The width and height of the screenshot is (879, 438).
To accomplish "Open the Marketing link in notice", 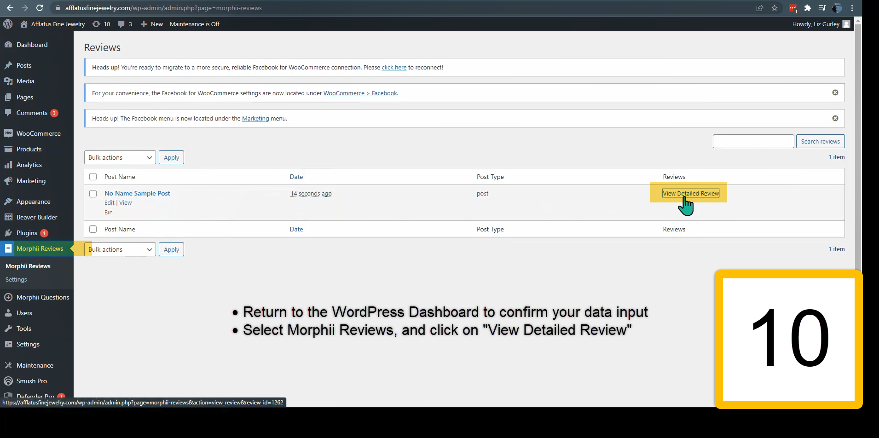I will tap(255, 118).
